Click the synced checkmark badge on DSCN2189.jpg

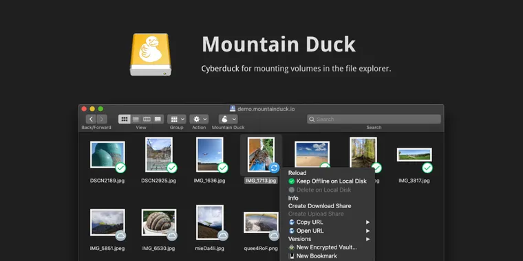(x=120, y=168)
